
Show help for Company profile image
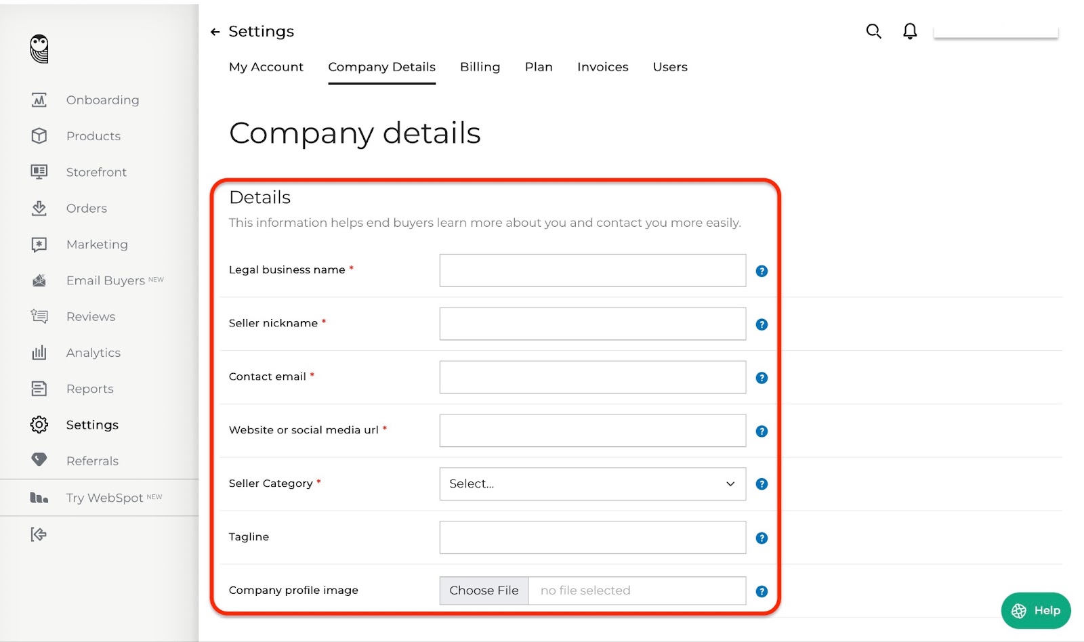pyautogui.click(x=762, y=591)
